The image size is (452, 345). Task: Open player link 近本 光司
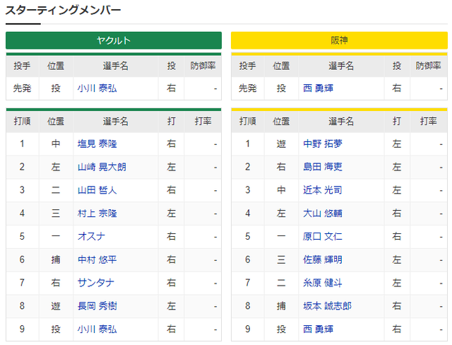coord(323,190)
